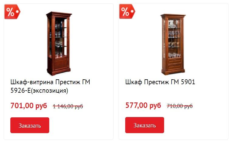Open Шкаф Престиж ГМ 5901 title link
Image resolution: width=234 pixels, height=145 pixels.
tap(160, 82)
